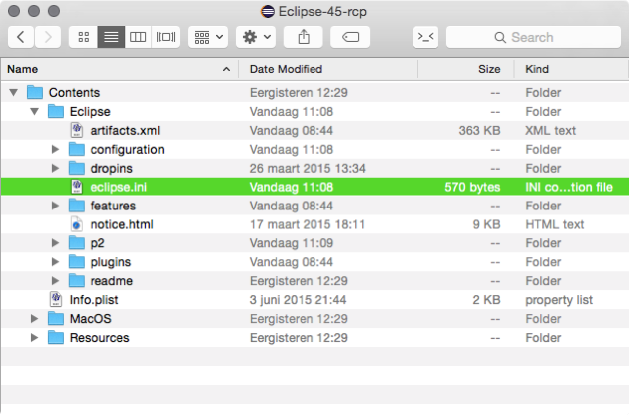Sort by the Kind column header
Image resolution: width=629 pixels, height=415 pixels.
click(x=571, y=69)
